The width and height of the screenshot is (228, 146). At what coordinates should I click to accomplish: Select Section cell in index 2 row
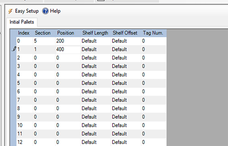coord(44,58)
